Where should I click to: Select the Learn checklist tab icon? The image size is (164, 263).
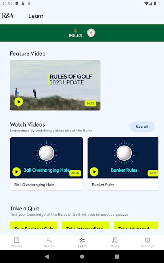tap(82, 240)
